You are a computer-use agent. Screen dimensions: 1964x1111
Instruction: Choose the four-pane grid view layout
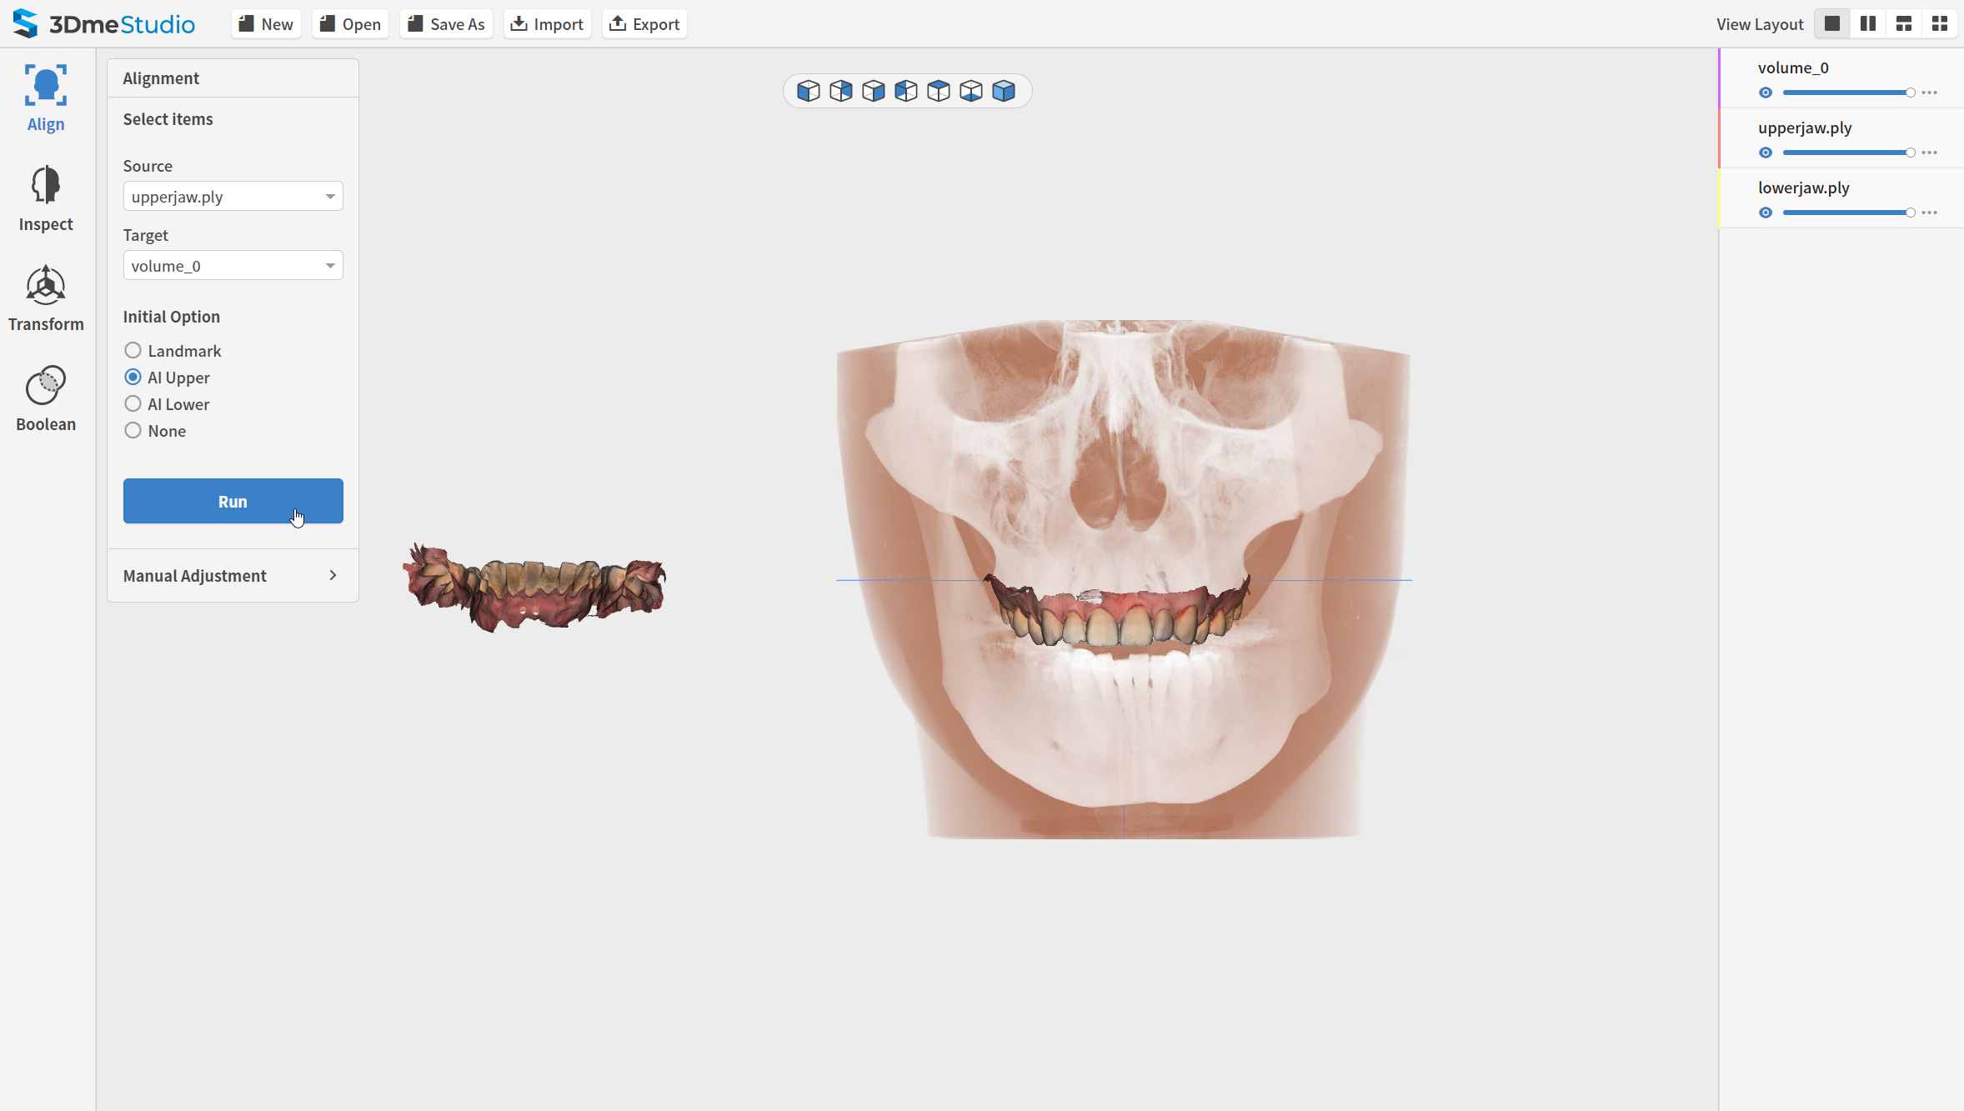click(1940, 24)
